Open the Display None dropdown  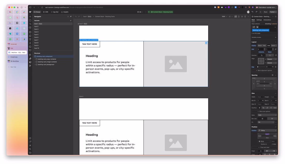click(274, 46)
